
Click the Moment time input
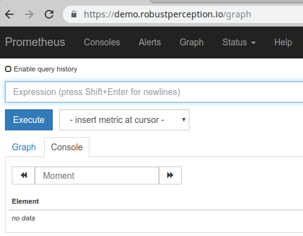97,175
